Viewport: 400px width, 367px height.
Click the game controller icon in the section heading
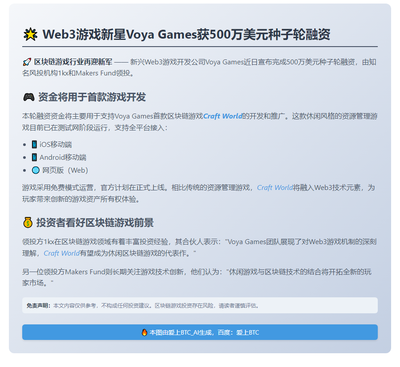[29, 96]
